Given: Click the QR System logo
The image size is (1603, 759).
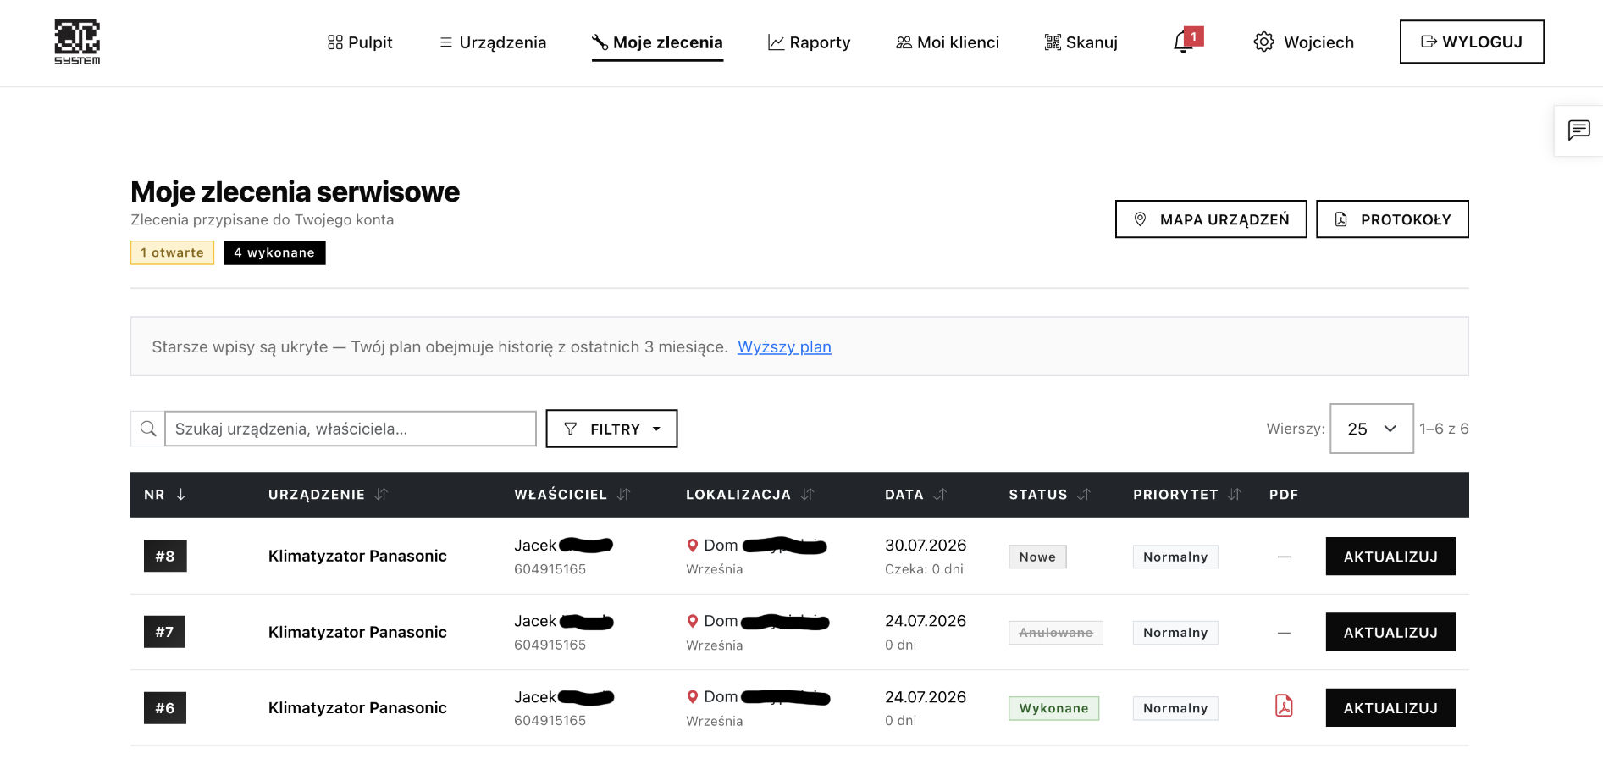Looking at the screenshot, I should 77,42.
